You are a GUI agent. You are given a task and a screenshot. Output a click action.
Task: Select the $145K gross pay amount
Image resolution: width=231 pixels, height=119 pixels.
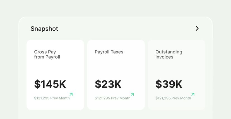50,84
